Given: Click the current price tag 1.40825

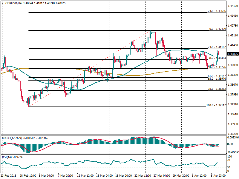Looking at the screenshot, I should [232, 54].
